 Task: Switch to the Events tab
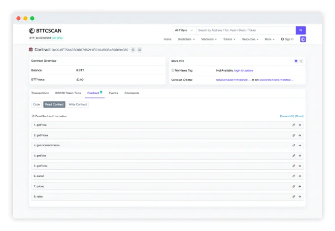(113, 93)
